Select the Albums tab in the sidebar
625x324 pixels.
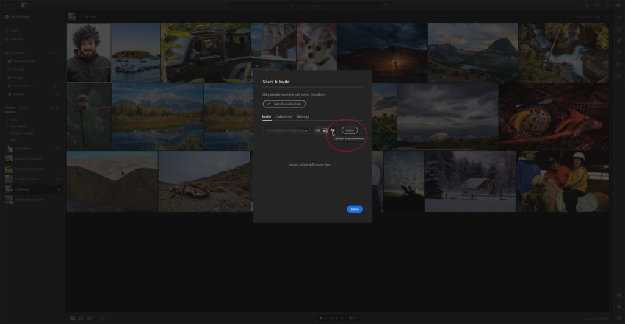pyautogui.click(x=10, y=108)
